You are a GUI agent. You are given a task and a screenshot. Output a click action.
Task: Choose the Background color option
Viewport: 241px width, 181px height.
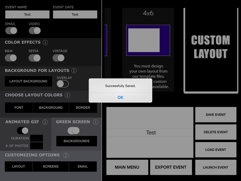(x=51, y=108)
